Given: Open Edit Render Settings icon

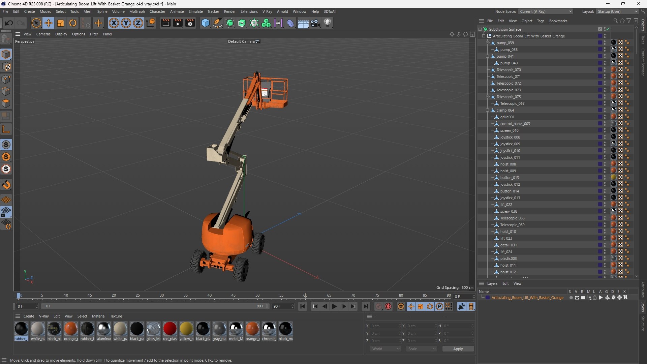Looking at the screenshot, I should 190,23.
